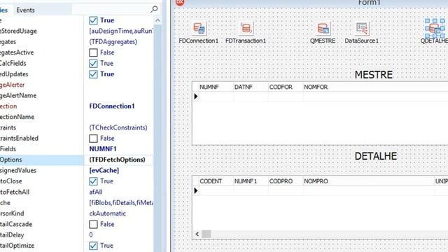448x252 pixels.
Task: Toggle the ConstraintsEnabled False checkbox
Action: coord(93,139)
